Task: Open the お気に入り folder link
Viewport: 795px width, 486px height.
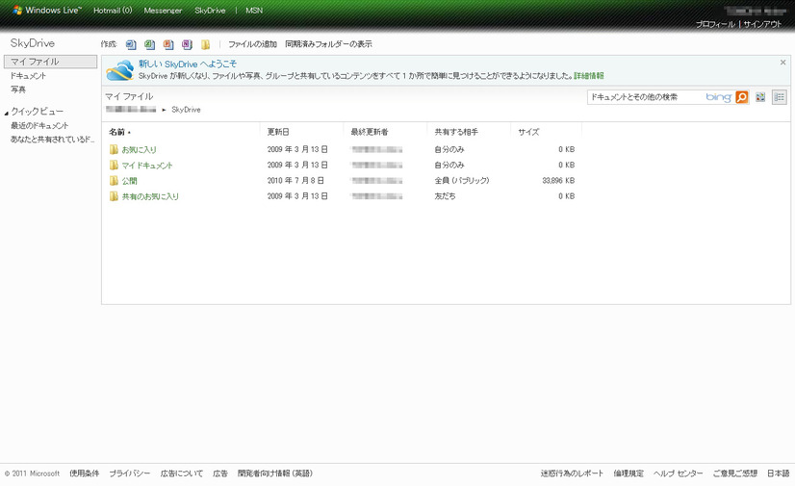Action: [139, 149]
